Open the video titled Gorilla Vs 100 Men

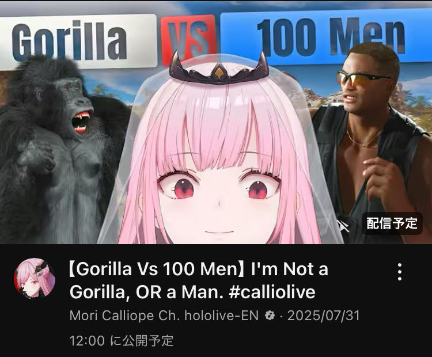click(x=198, y=280)
